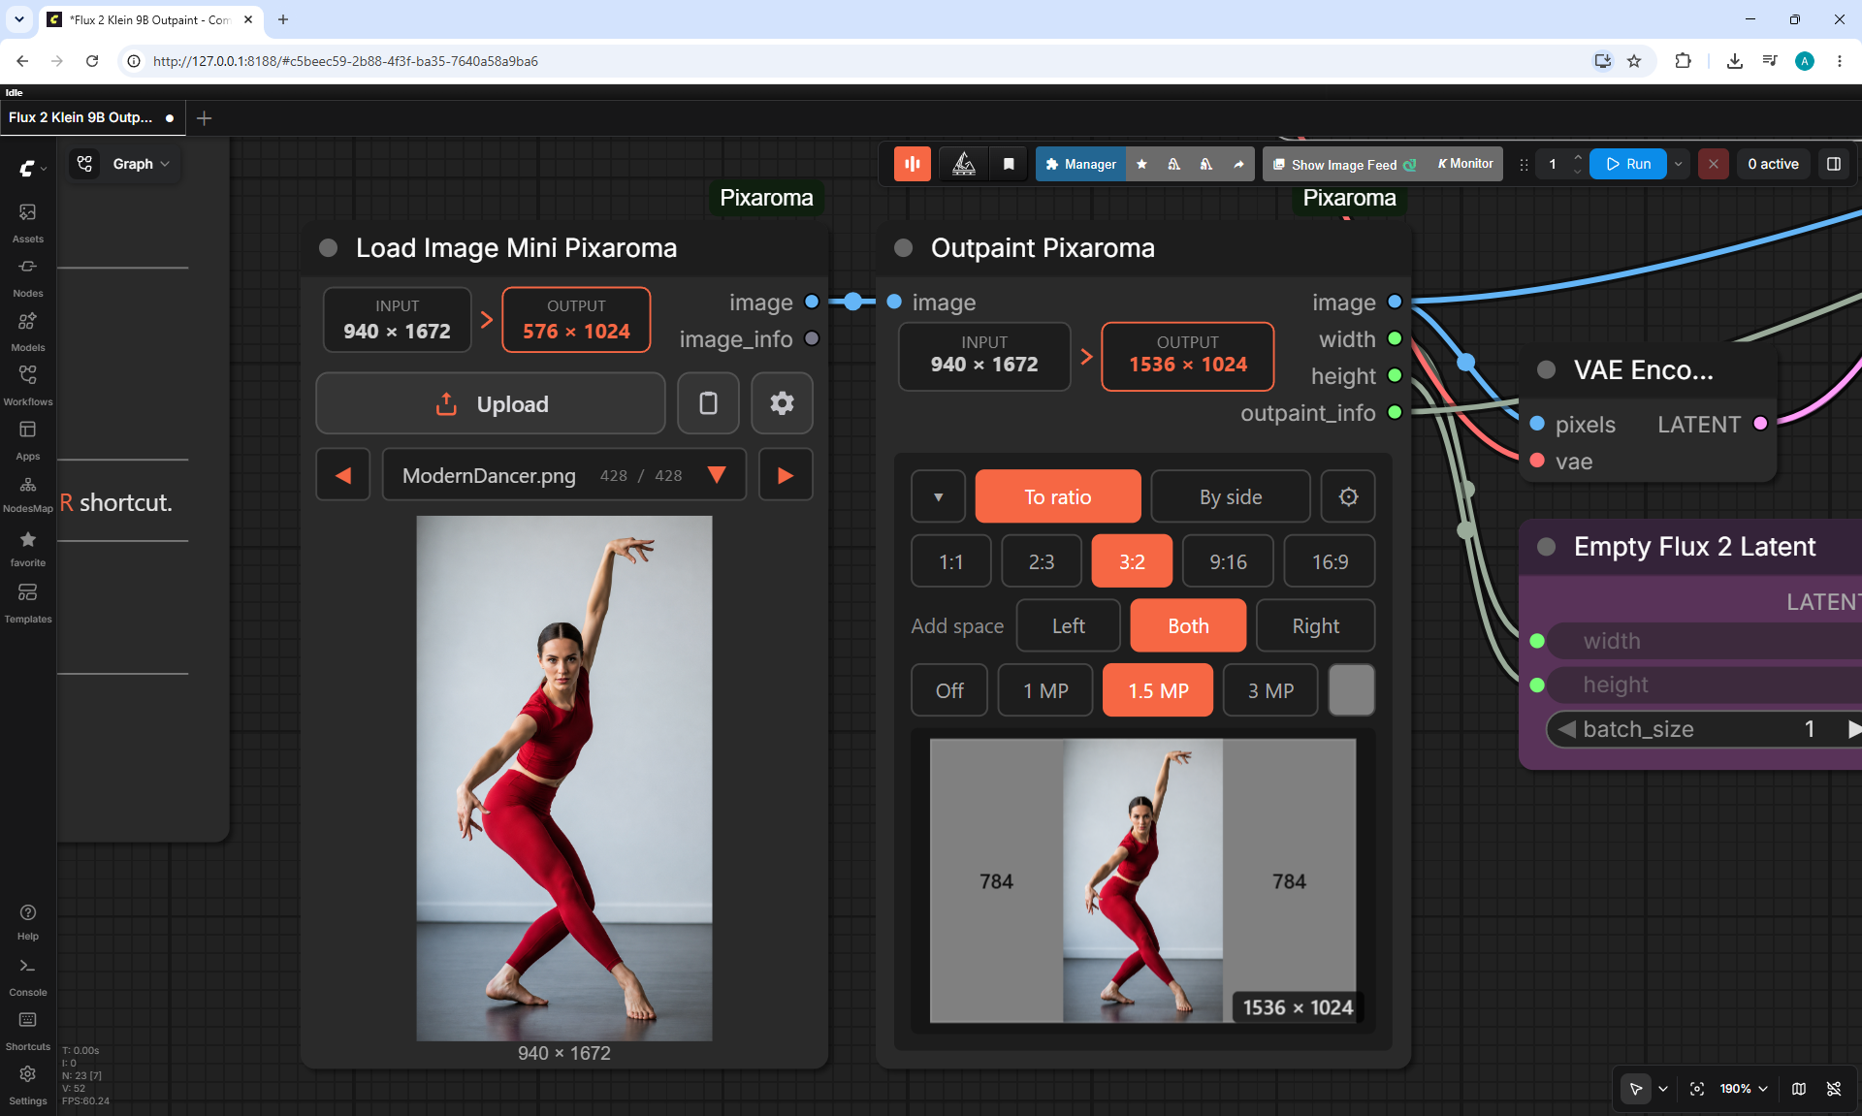
Task: Add space on Both sides
Action: pos(1188,625)
